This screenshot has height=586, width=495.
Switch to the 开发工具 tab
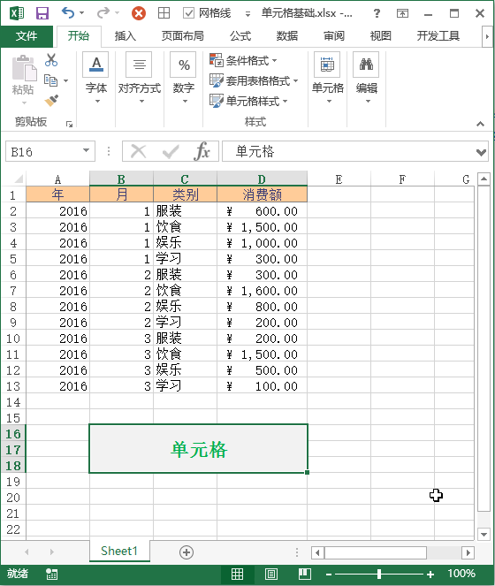pos(438,36)
